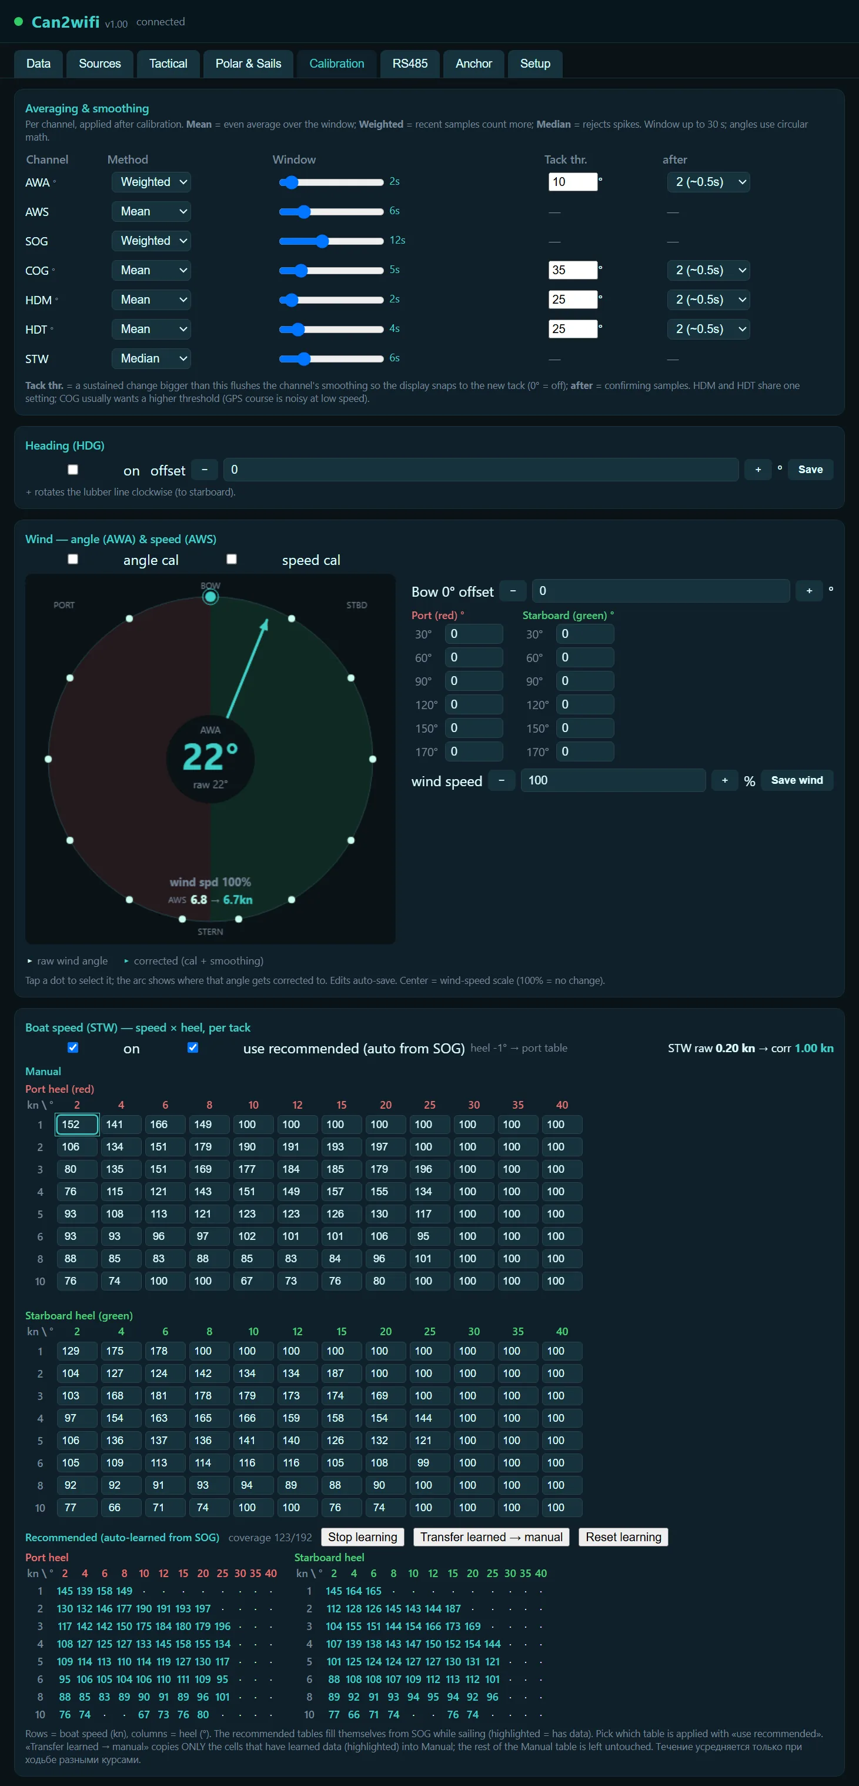The width and height of the screenshot is (859, 1786).
Task: Click the COG tack threshold field
Action: click(573, 270)
